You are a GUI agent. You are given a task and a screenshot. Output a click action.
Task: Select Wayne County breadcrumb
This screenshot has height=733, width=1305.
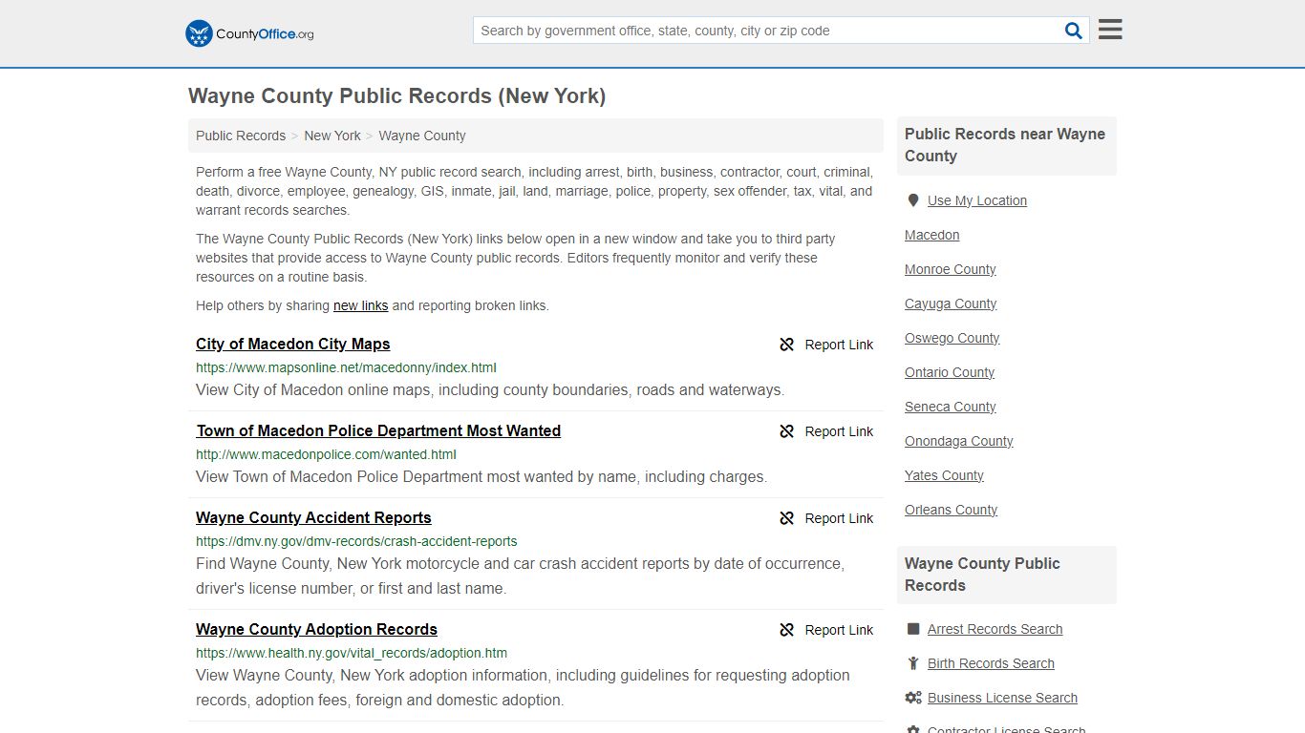click(x=422, y=136)
